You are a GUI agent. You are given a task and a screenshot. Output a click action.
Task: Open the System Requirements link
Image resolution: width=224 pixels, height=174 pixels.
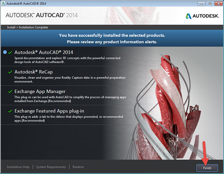point(51,167)
